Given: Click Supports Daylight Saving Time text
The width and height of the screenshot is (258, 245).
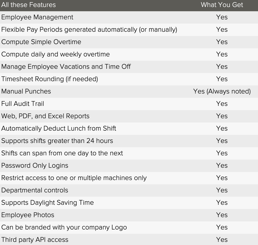Looking at the screenshot, I should pos(47,203).
